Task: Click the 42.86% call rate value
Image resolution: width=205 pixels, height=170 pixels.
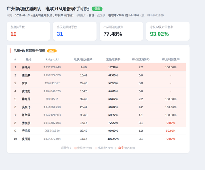Action: pyautogui.click(x=113, y=75)
